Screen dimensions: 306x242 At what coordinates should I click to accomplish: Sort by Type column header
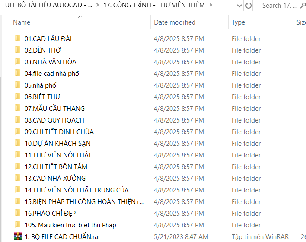point(238,22)
